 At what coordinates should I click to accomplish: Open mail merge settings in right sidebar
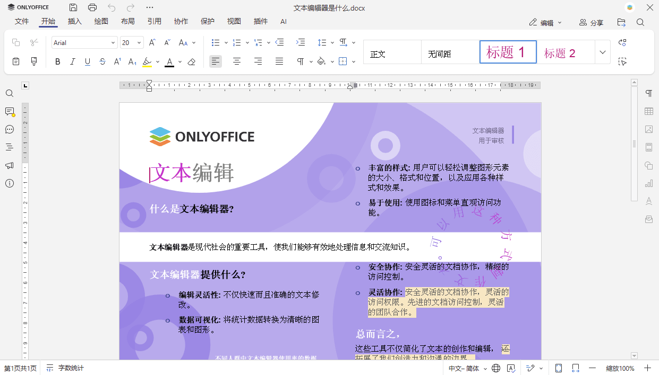[649, 219]
